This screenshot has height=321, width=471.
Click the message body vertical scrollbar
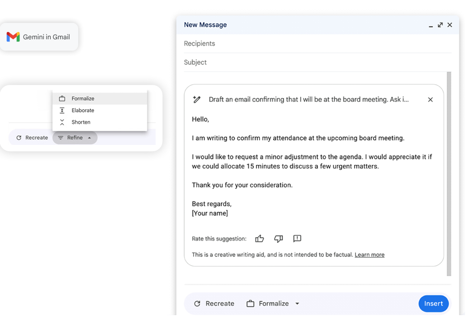[449, 172]
